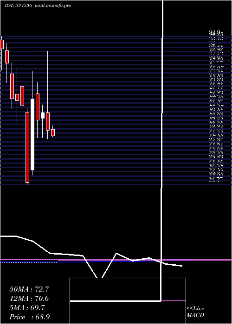Click the BSE 537536 ticker label
This screenshot has height=324, width=232.
19,6
